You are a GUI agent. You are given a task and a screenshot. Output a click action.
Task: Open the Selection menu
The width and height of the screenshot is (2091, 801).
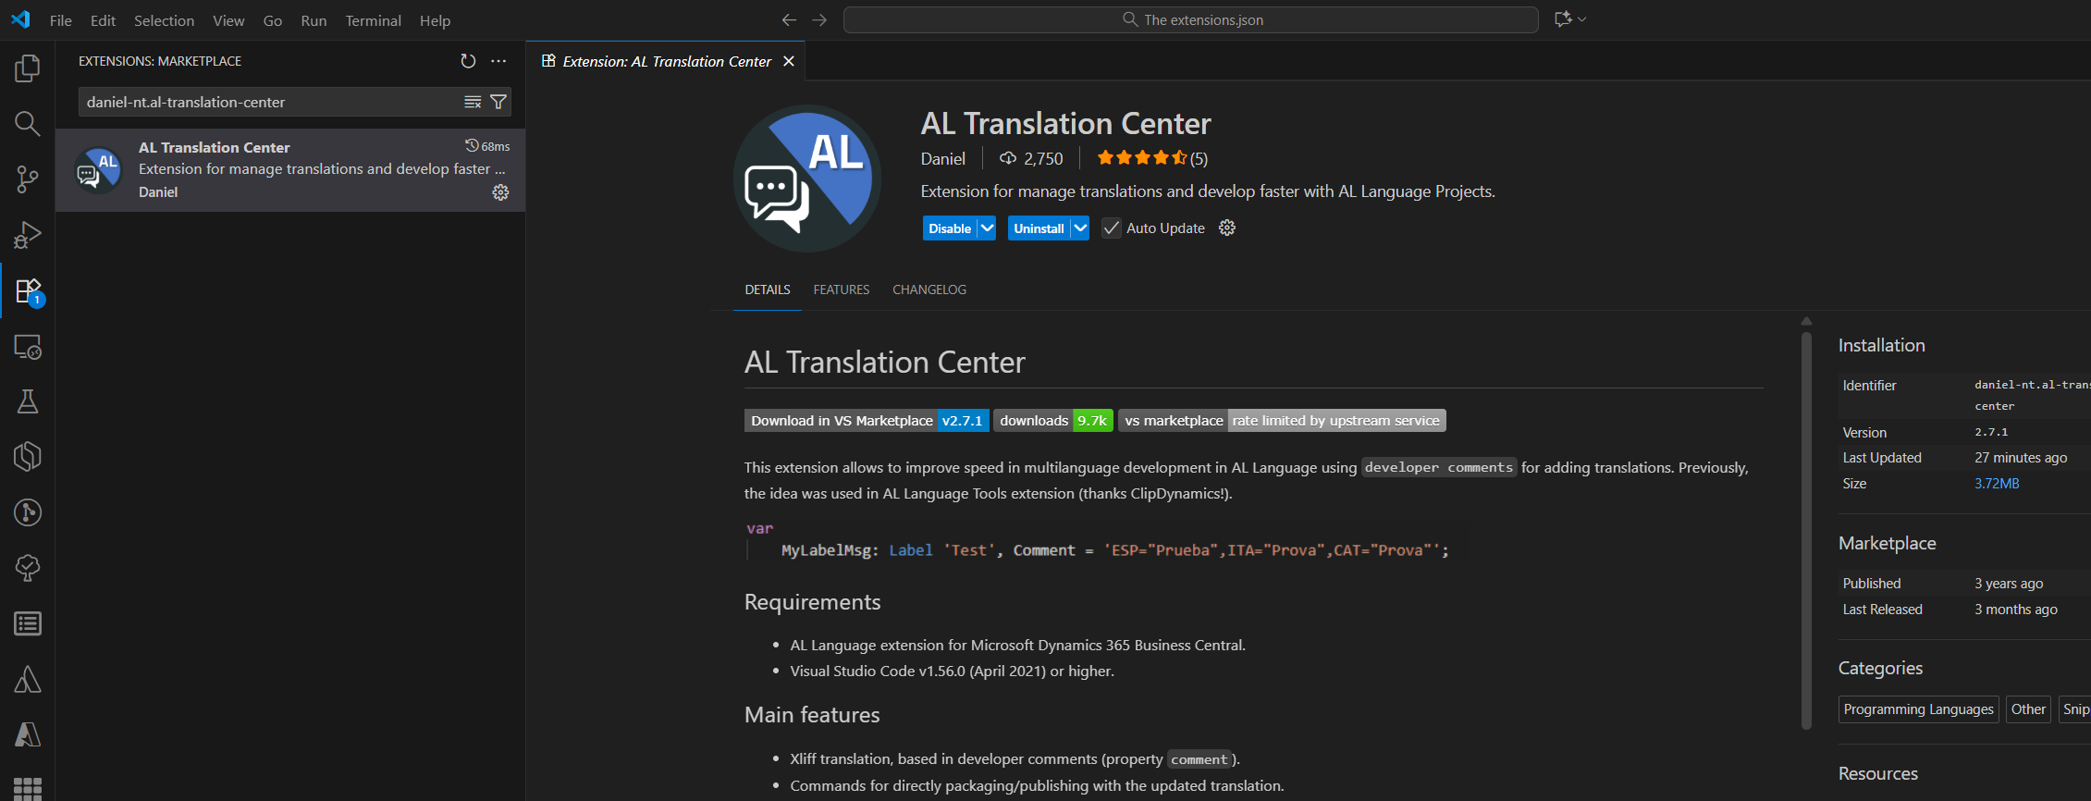click(164, 20)
